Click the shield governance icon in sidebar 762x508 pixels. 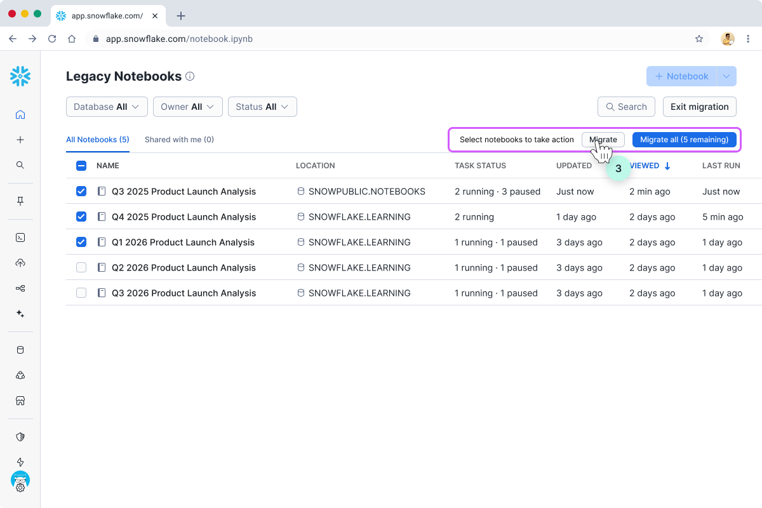(20, 437)
